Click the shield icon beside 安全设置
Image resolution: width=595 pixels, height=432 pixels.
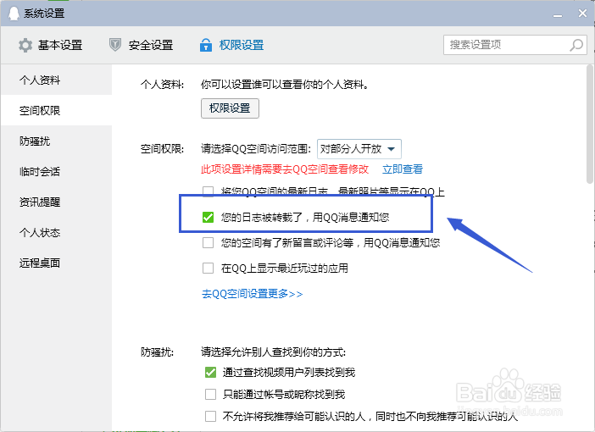point(115,45)
